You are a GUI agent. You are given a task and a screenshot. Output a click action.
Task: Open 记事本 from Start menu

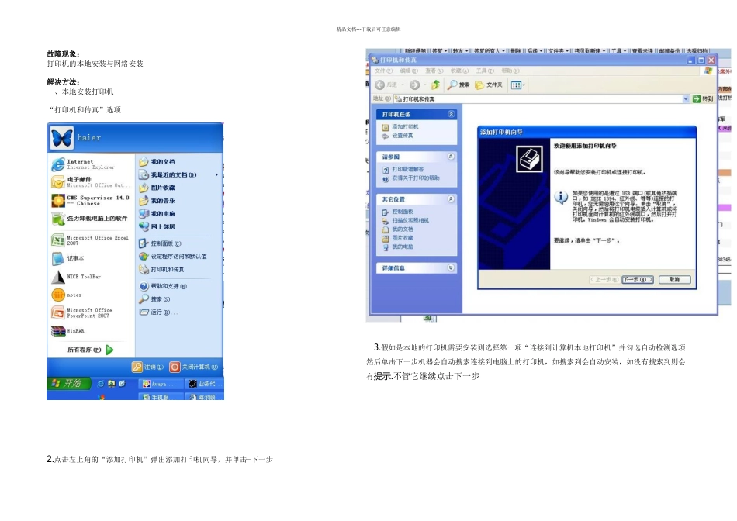pos(68,258)
